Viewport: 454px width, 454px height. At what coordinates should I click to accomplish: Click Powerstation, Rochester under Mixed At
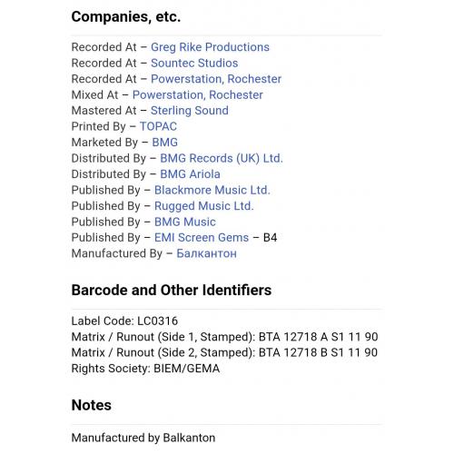(198, 94)
